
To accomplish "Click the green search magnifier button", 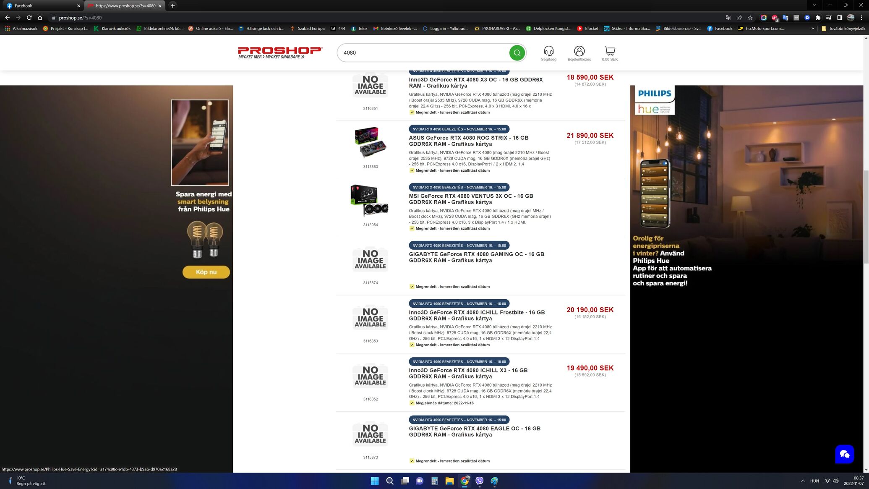I will (x=517, y=53).
